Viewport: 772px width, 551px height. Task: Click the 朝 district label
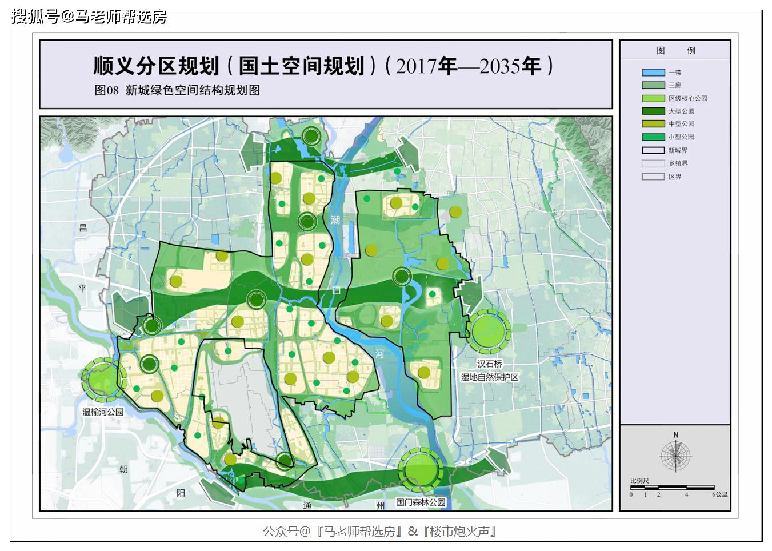(x=124, y=469)
